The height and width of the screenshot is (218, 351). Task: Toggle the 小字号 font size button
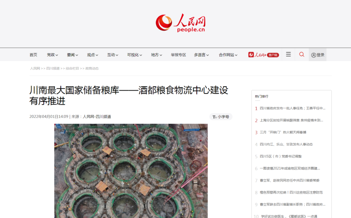(221, 117)
